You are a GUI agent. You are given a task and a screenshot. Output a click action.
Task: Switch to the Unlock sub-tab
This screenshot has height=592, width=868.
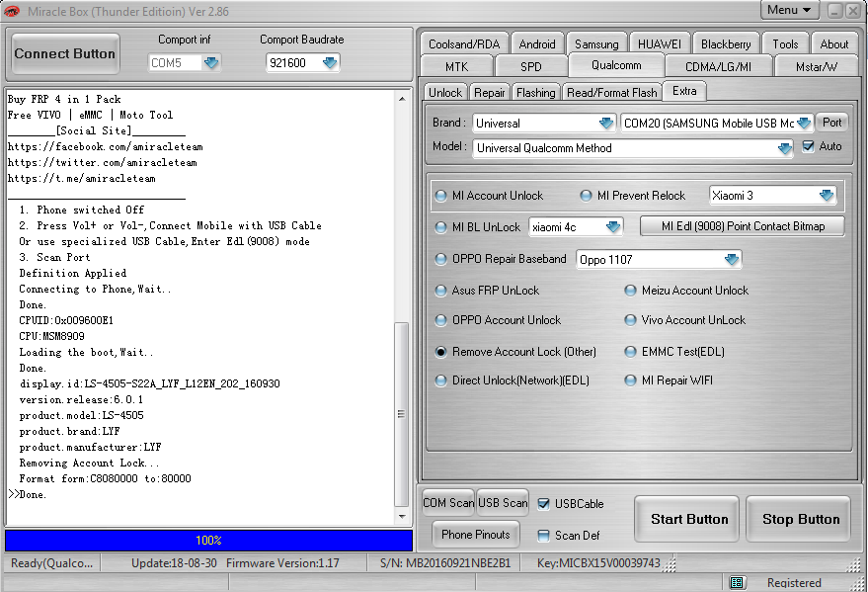[445, 93]
